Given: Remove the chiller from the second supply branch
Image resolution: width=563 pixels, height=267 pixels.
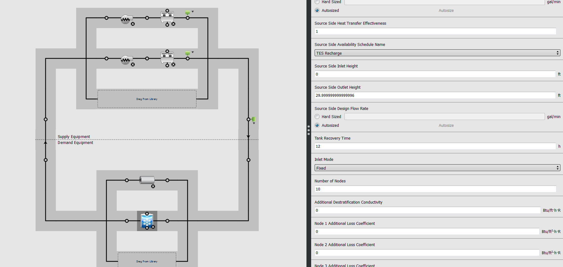Looking at the screenshot, I should [x=173, y=65].
